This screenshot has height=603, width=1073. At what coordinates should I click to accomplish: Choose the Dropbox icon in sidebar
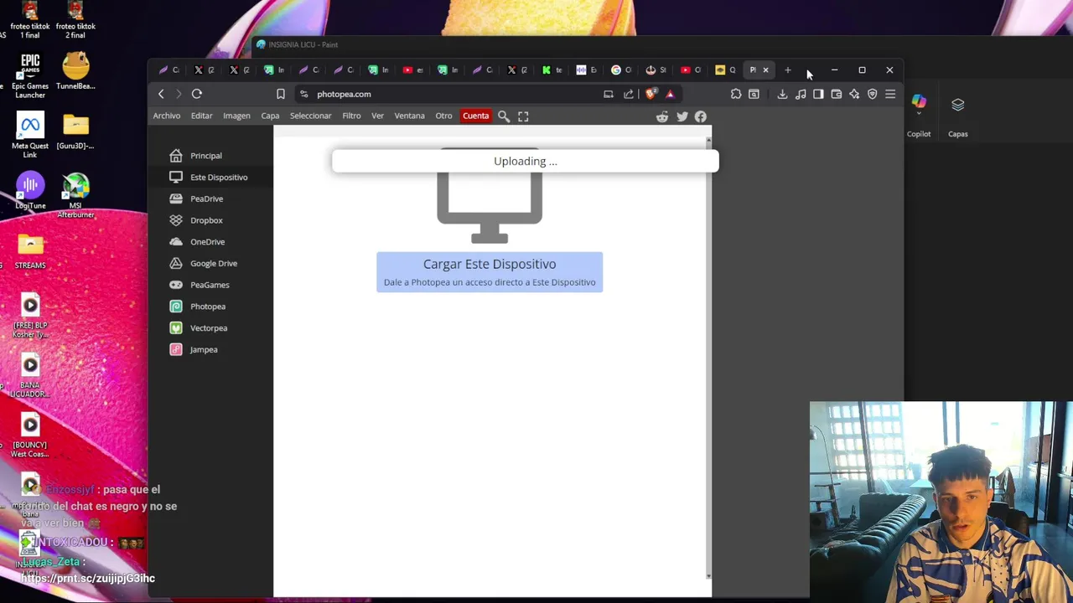tap(175, 220)
